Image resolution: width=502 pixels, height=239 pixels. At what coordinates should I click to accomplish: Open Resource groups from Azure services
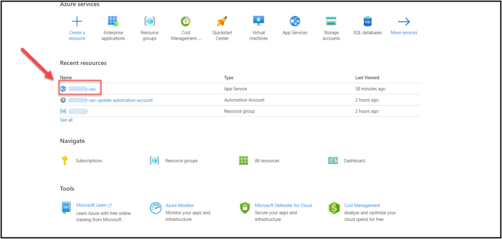click(149, 21)
